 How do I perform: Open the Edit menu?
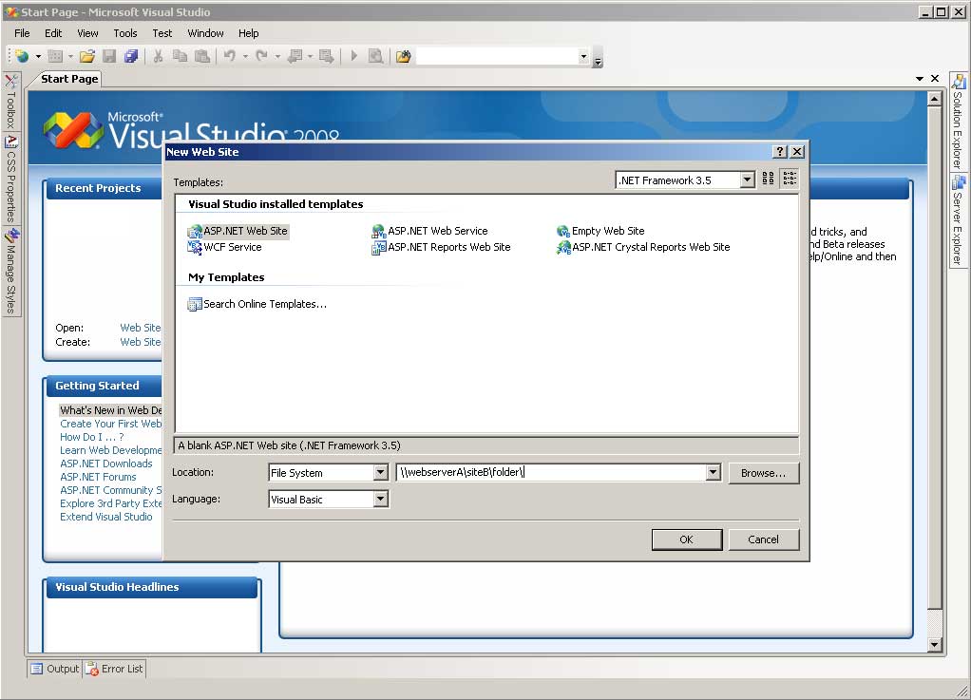click(53, 33)
